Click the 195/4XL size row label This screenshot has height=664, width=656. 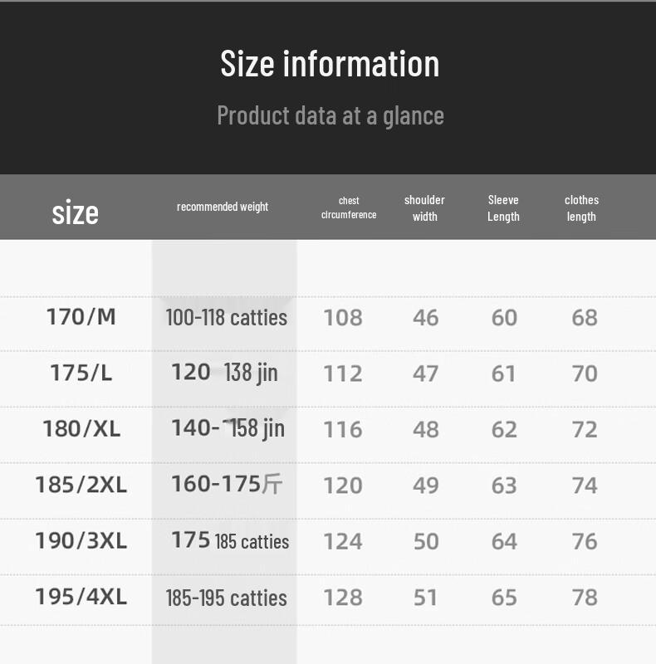pos(81,597)
